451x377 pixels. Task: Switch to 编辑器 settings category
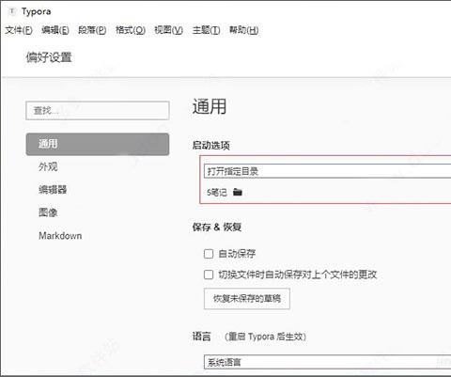pos(53,190)
